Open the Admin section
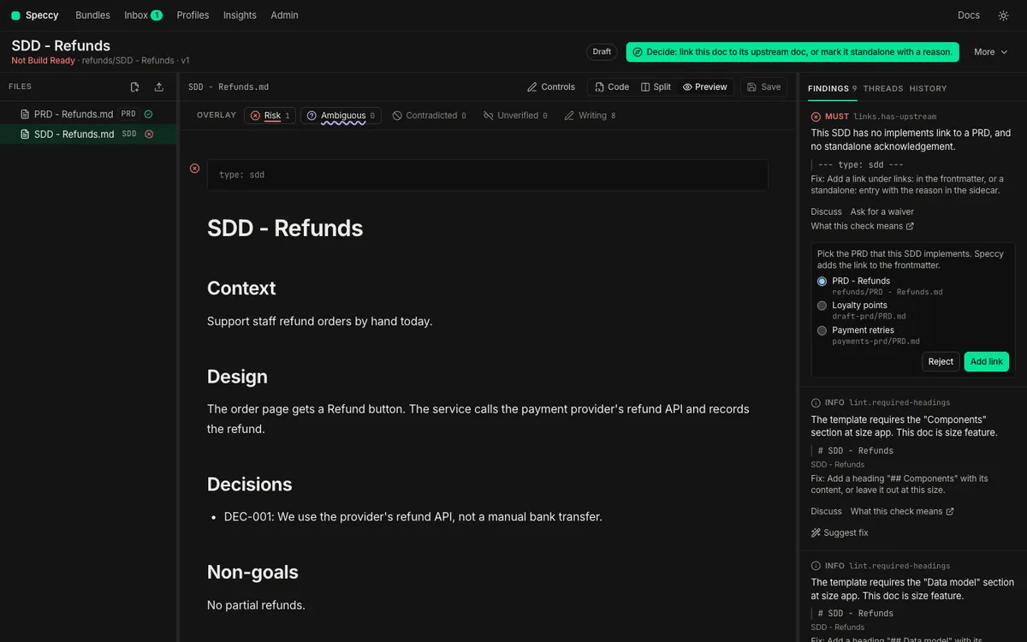The width and height of the screenshot is (1027, 642). [284, 15]
